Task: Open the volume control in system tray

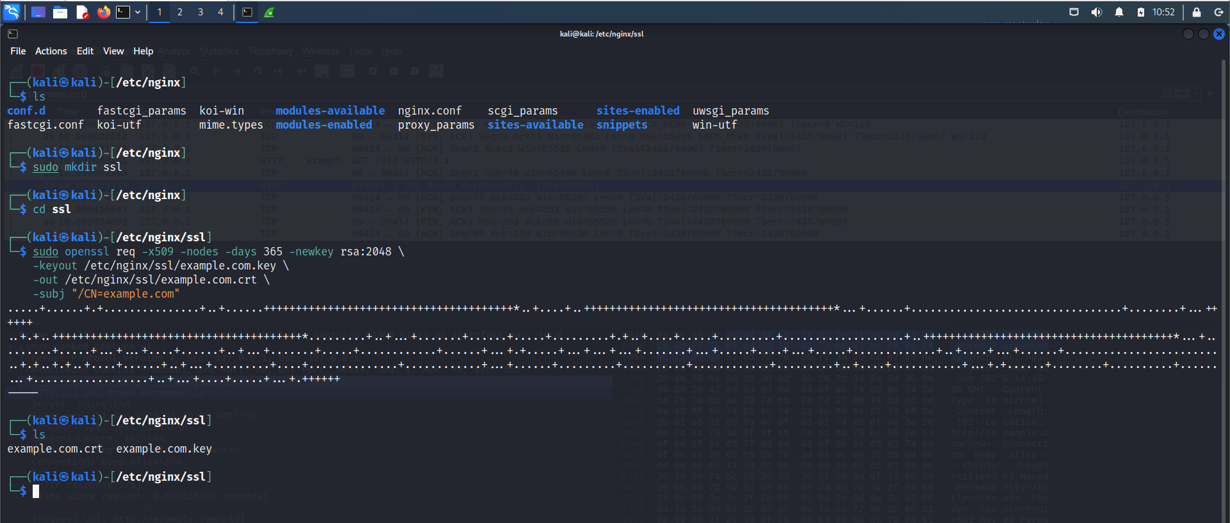Action: (1097, 12)
